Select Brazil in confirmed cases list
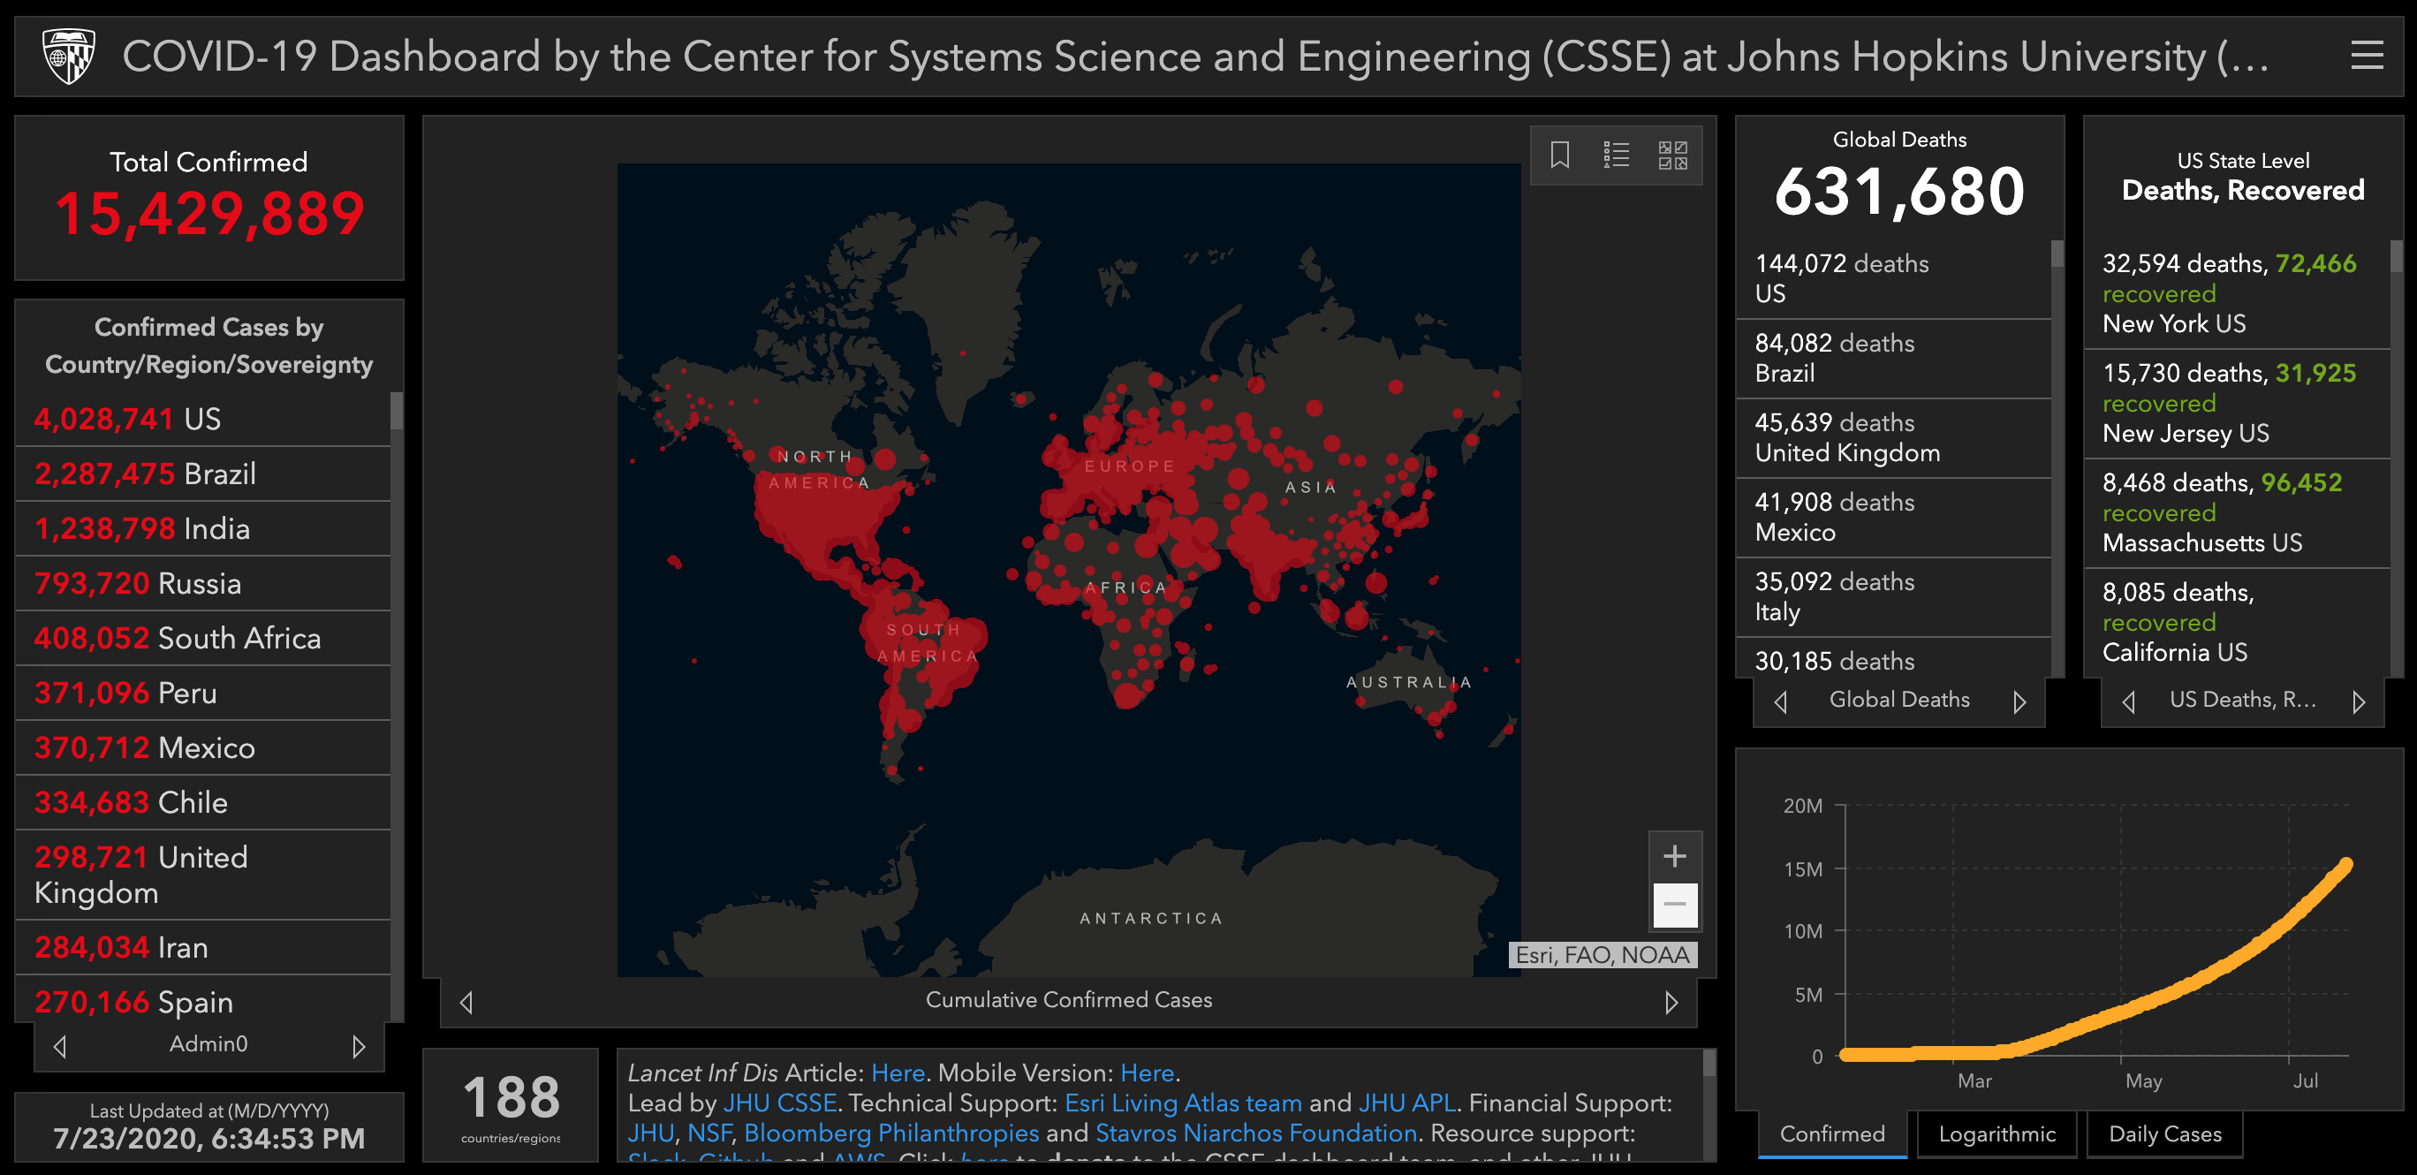 202,474
